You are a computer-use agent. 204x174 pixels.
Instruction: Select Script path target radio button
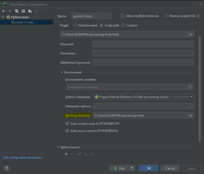coord(101,25)
